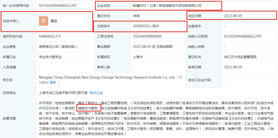Click the 英文名 label cell

click(18, 80)
